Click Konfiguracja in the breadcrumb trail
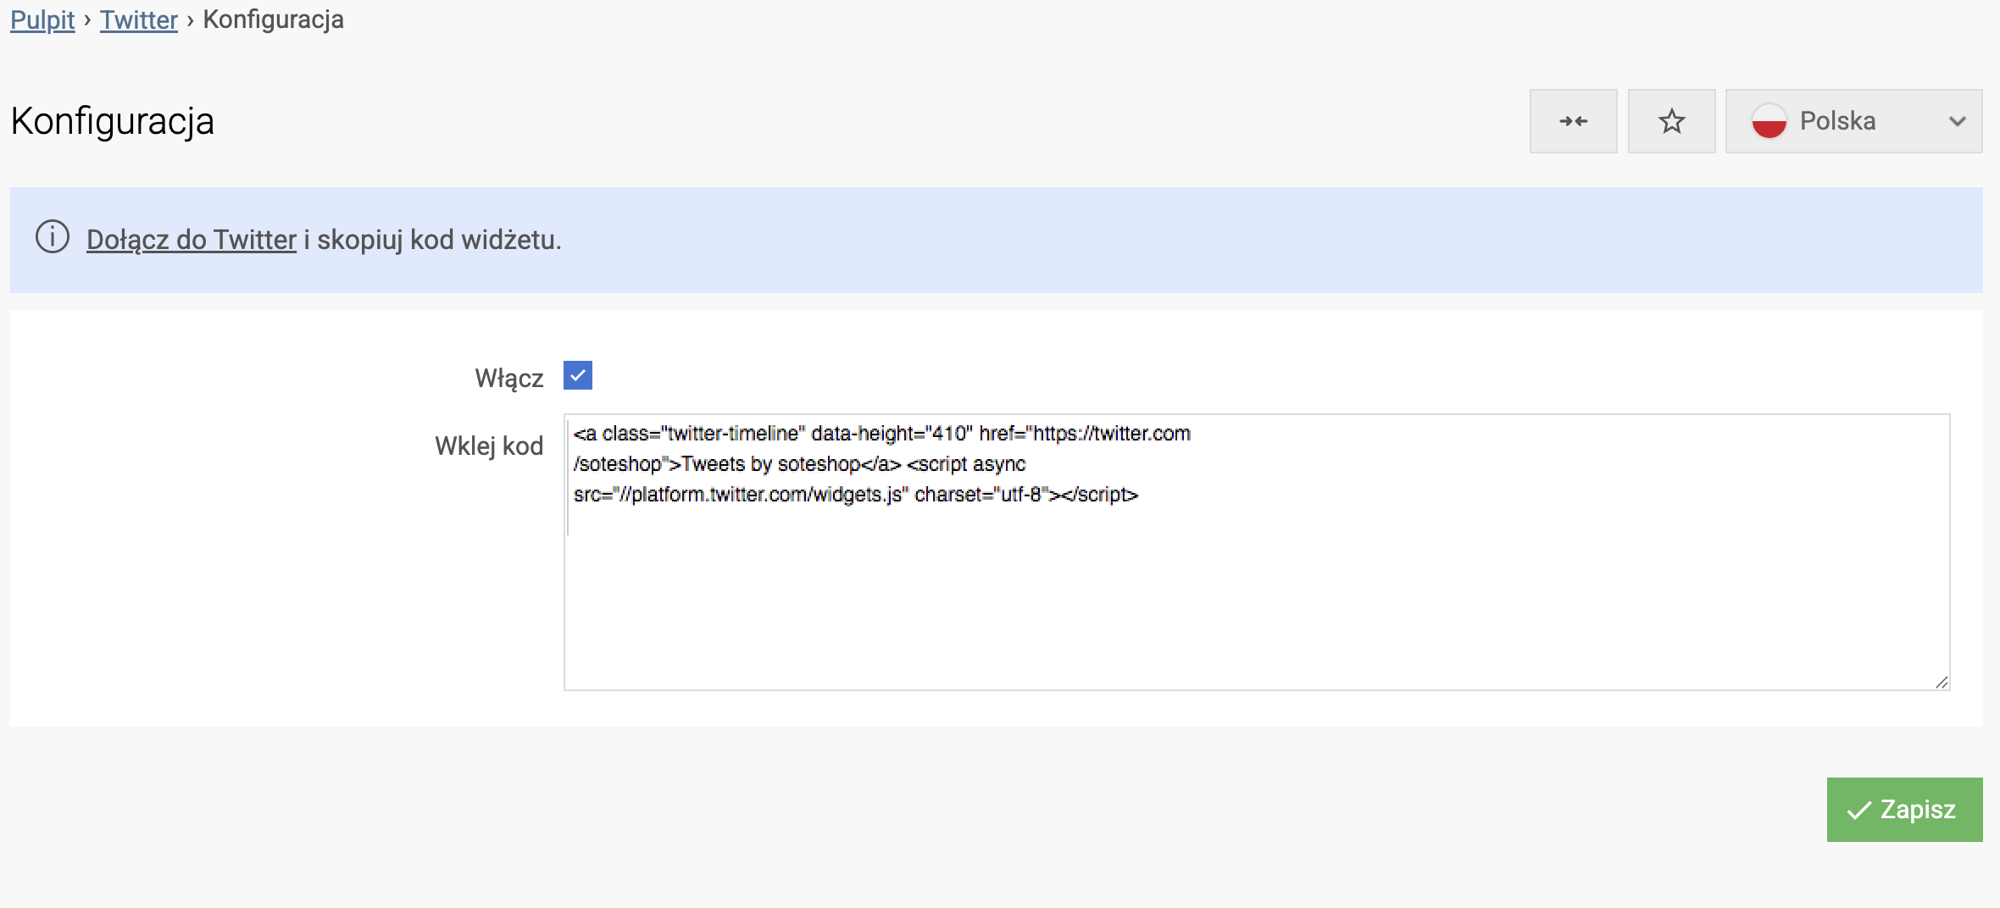This screenshot has width=2000, height=908. pyautogui.click(x=273, y=19)
